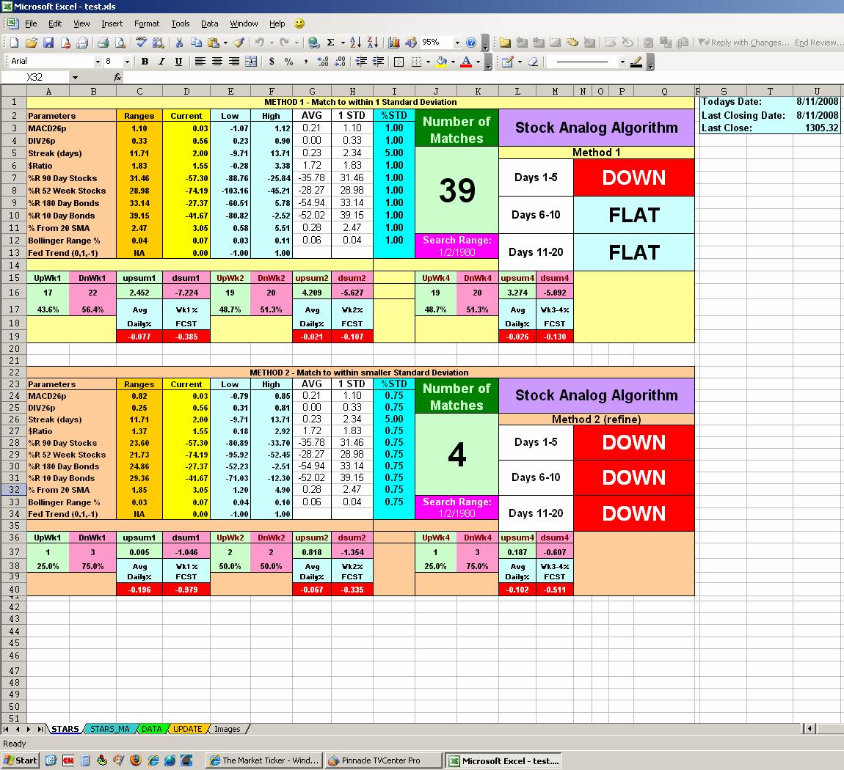Launch the Chart Wizard icon

point(394,43)
